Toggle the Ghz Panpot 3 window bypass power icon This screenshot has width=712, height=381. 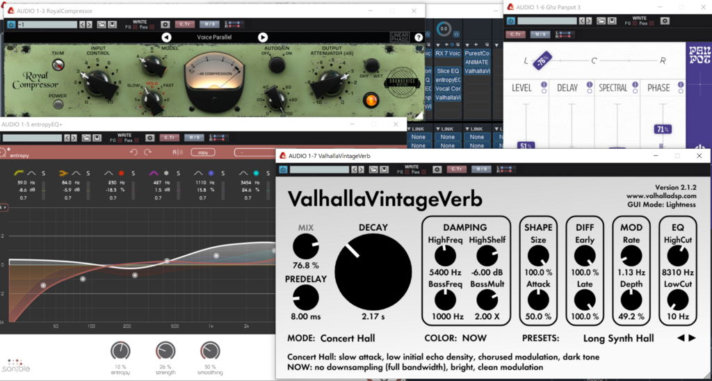coord(511,21)
